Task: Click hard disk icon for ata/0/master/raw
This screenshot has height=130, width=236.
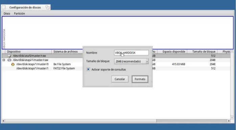Action: (9, 56)
